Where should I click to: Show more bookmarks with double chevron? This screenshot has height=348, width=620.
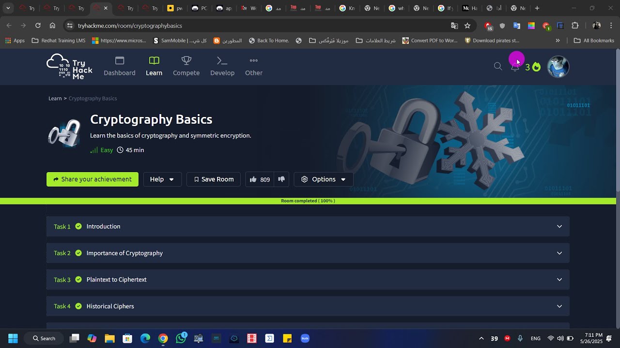pyautogui.click(x=558, y=41)
